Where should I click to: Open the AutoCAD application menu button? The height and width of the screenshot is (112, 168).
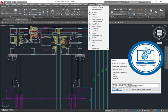[x=2, y=2]
